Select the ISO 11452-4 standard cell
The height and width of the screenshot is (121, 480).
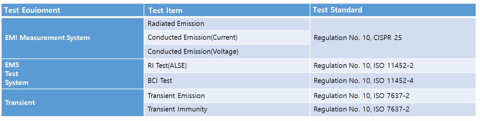click(393, 81)
